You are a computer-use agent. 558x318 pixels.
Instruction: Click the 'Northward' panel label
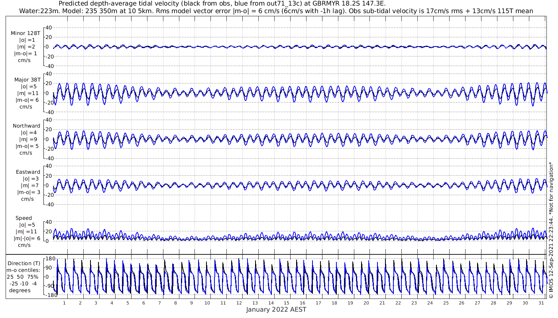[27, 126]
